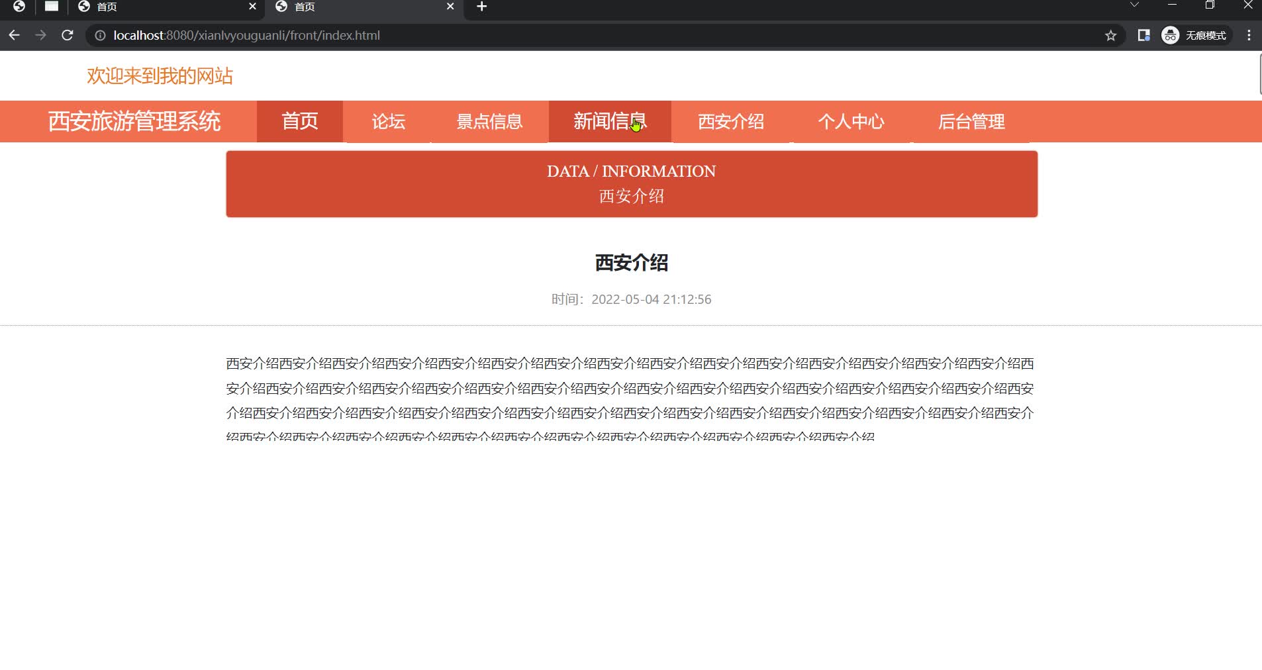Close the first 首页 tab

point(252,7)
